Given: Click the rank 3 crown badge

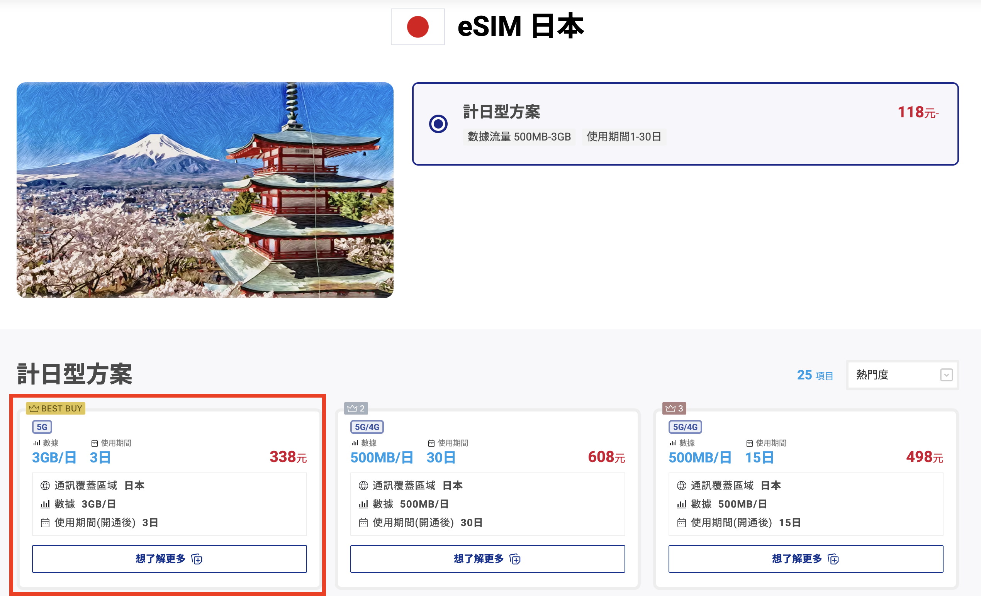Looking at the screenshot, I should (674, 408).
